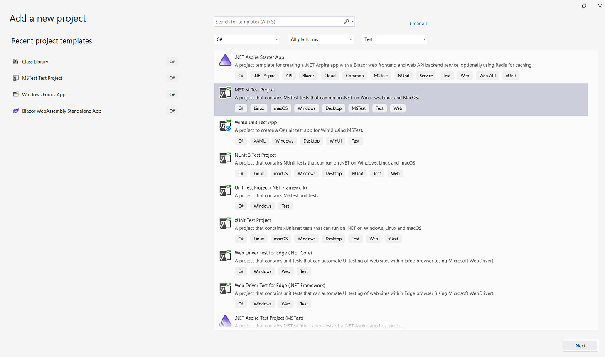Screen dimensions: 605x357
Task: Click the Windows tag on Unit Test Project (.NET Framework)
Action: coord(263,206)
